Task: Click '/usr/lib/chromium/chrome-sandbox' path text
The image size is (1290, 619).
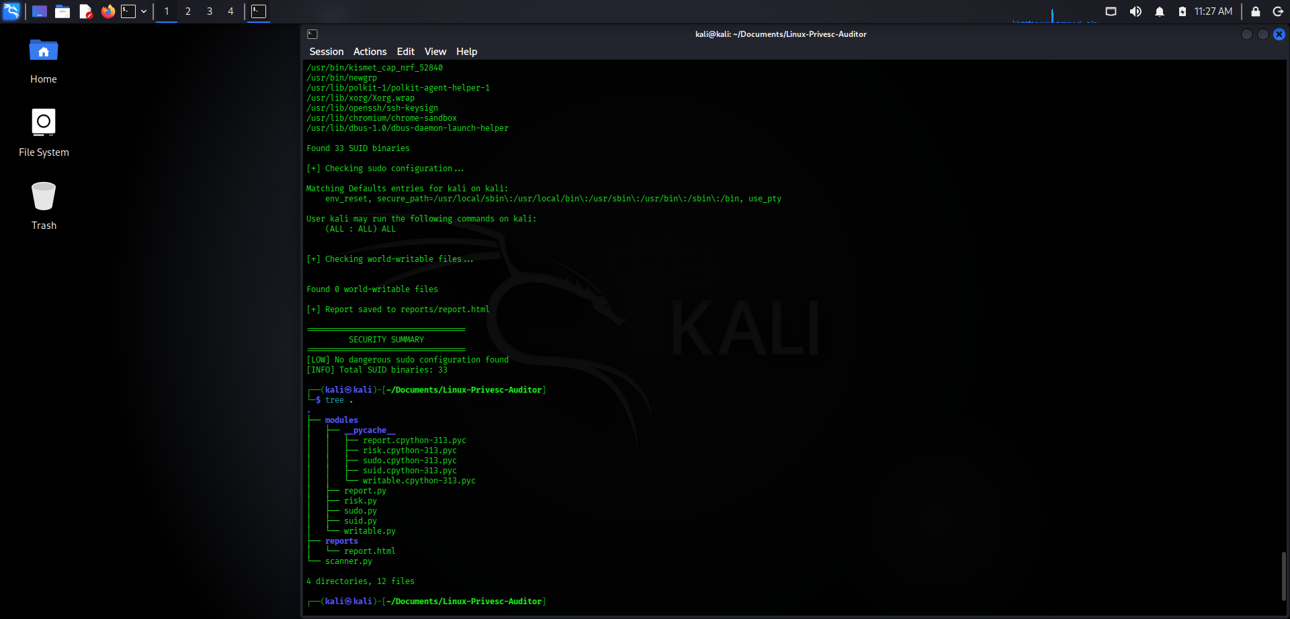Action: point(382,118)
